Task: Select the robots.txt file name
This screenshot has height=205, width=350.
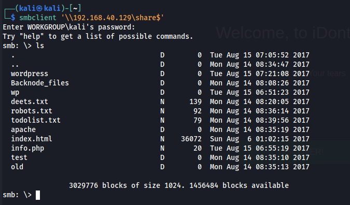Action: (32, 111)
